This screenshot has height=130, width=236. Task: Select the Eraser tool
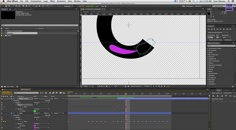(40, 6)
